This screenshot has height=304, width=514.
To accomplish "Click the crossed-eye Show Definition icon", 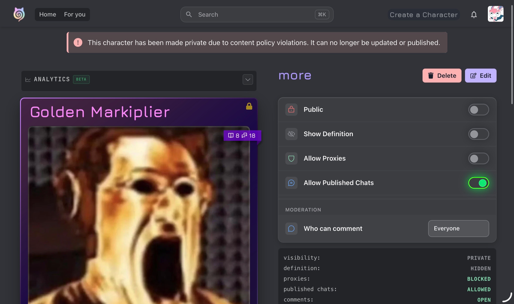I will click(x=291, y=134).
